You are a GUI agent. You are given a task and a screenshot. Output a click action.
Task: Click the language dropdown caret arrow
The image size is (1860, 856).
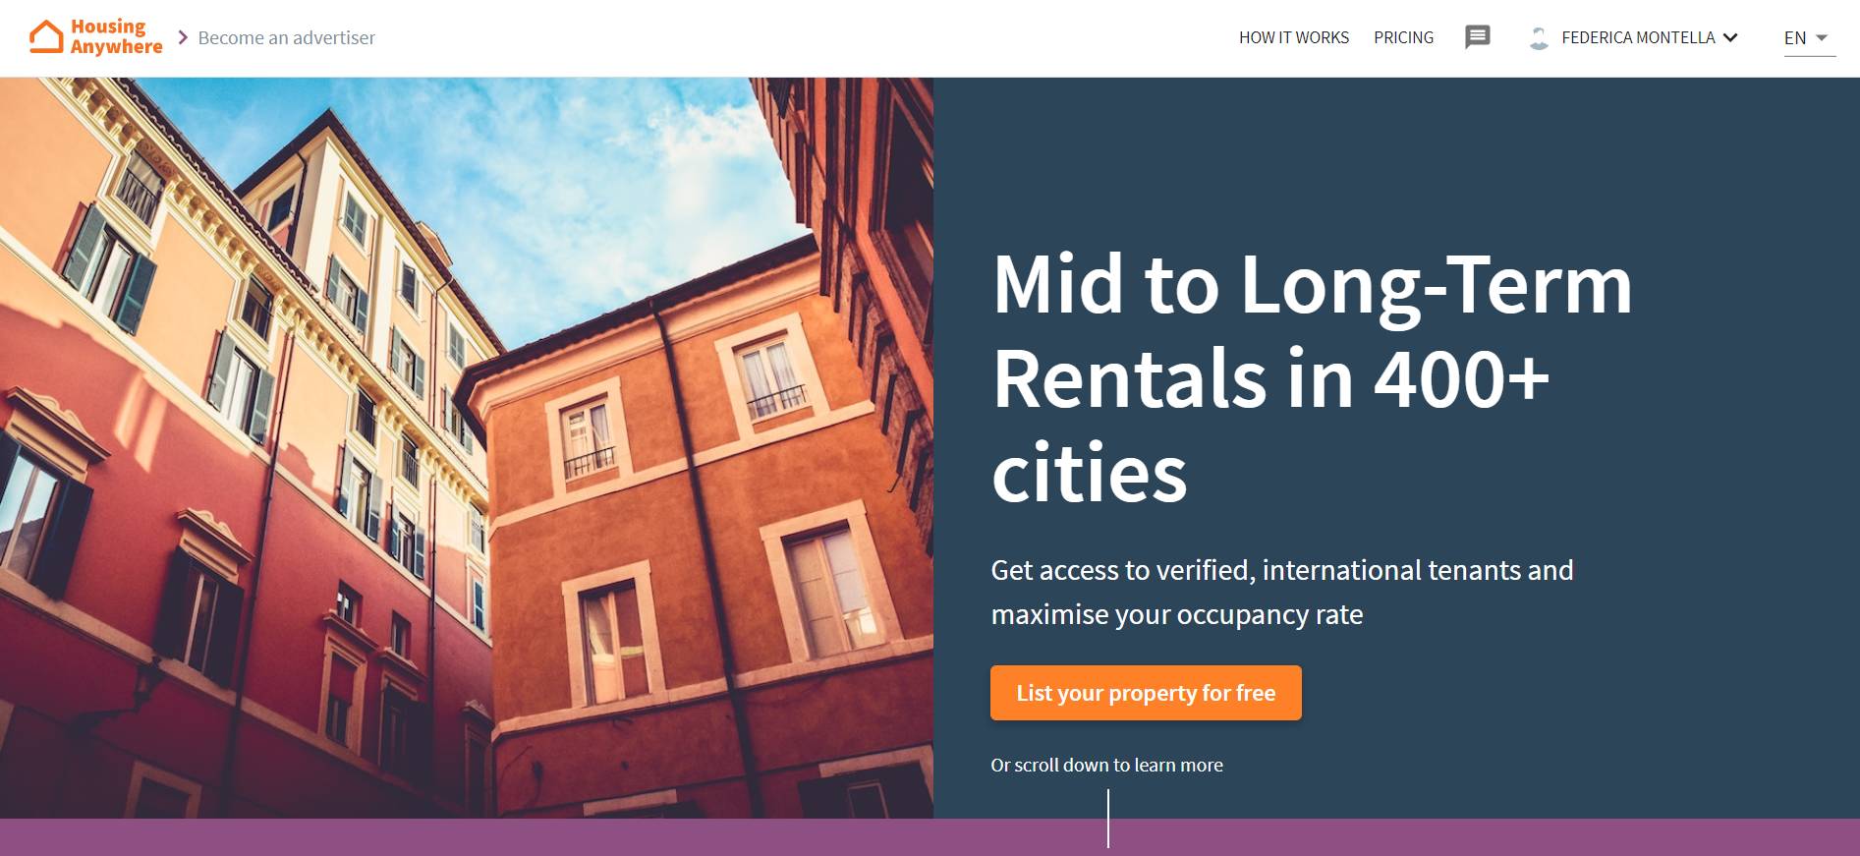(1822, 38)
